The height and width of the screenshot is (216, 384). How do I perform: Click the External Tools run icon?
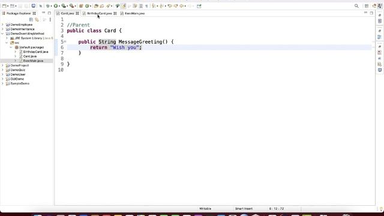pos(71,6)
